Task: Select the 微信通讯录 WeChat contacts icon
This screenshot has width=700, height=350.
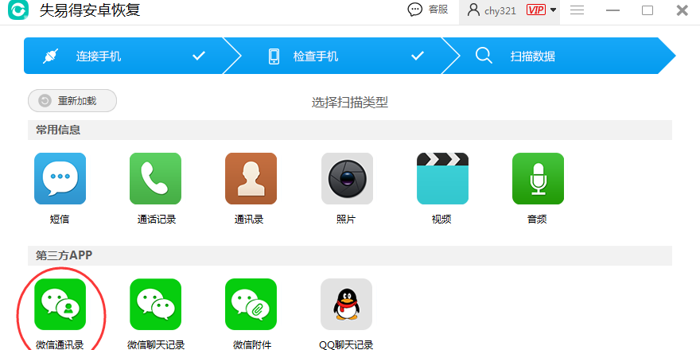Action: 60,304
